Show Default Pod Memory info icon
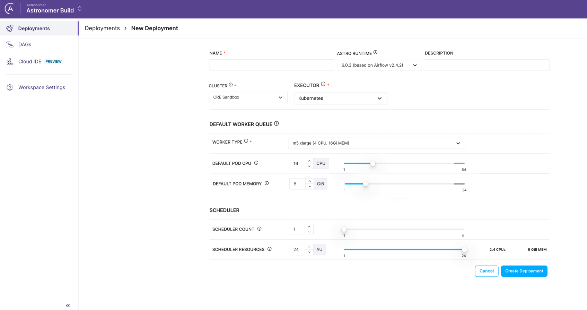The height and width of the screenshot is (310, 587). [x=266, y=183]
